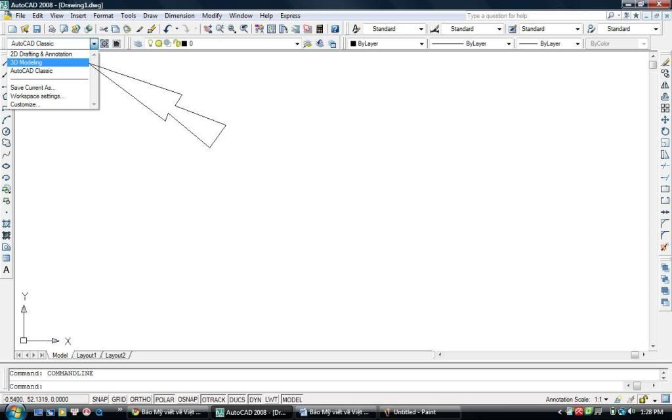Switch to the Layout1 tab
Viewport: 672px width, 420px height.
[x=86, y=355]
